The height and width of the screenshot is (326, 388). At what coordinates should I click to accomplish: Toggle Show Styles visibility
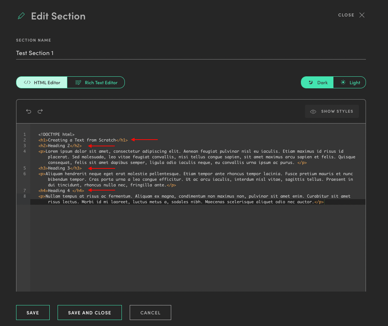(x=332, y=111)
